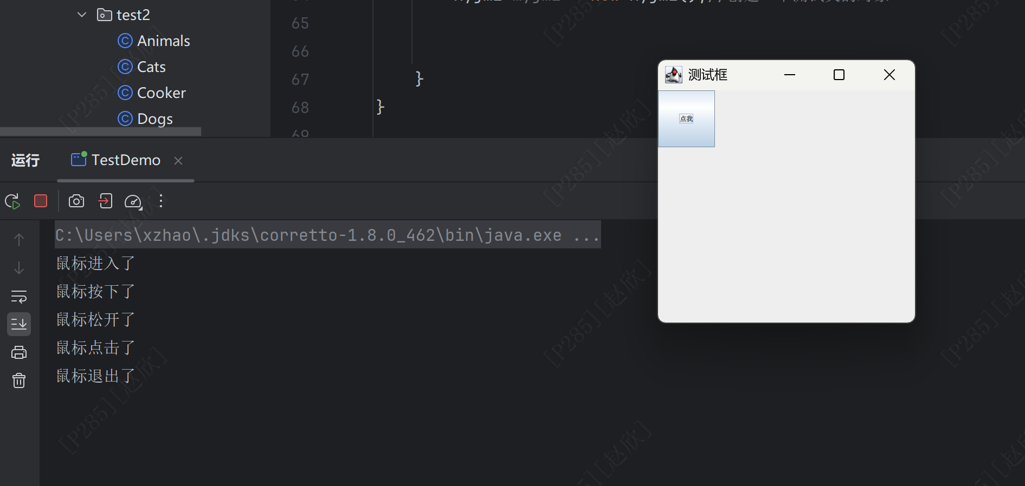Viewport: 1025px width, 486px height.
Task: Select the test2 folder in project tree
Action: (x=133, y=15)
